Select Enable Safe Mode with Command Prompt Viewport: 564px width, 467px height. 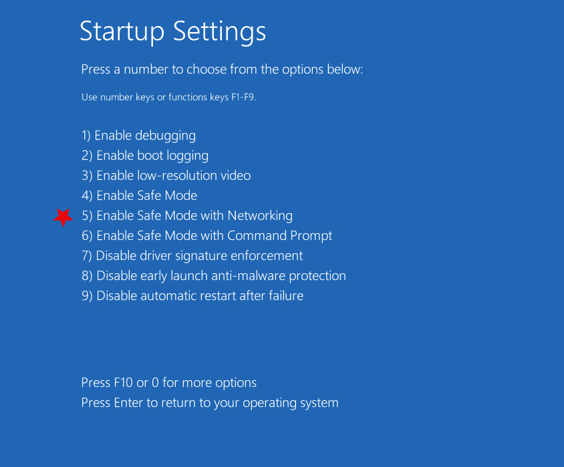tap(207, 235)
